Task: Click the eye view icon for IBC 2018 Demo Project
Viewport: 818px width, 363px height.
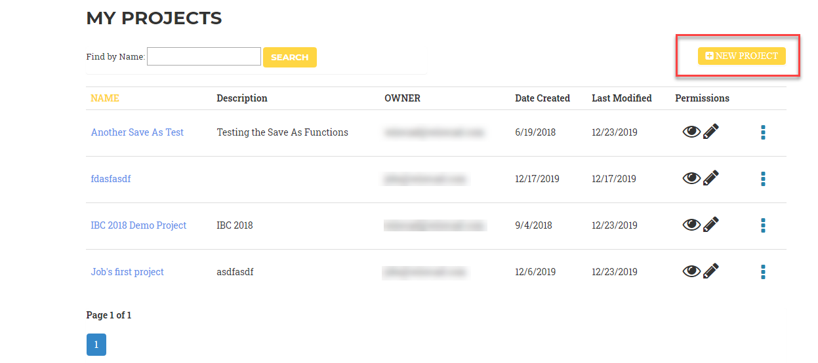Action: click(x=691, y=225)
